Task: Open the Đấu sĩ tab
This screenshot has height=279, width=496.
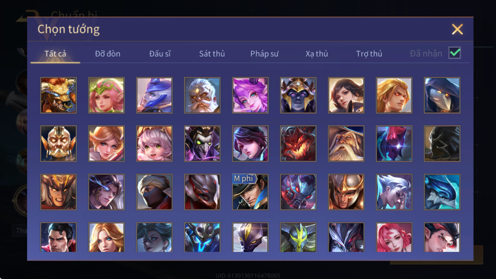Action: [160, 54]
